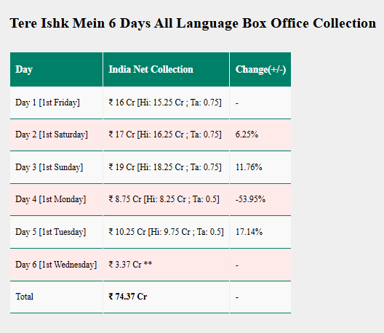The height and width of the screenshot is (333, 384).
Task: Click the 17.14% change value
Action: 249,232
